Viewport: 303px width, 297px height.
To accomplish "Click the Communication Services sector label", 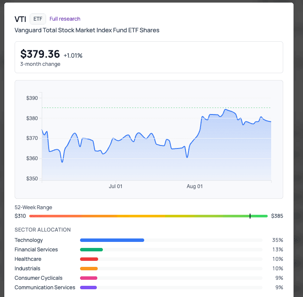I will click(45, 288).
